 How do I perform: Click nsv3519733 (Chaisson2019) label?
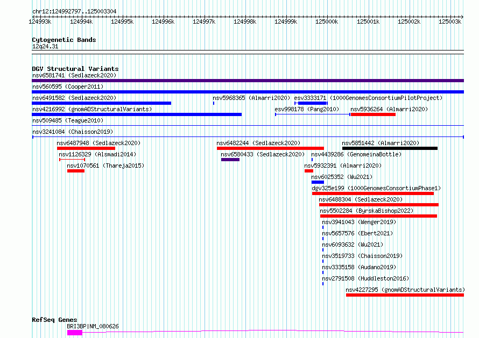click(362, 256)
